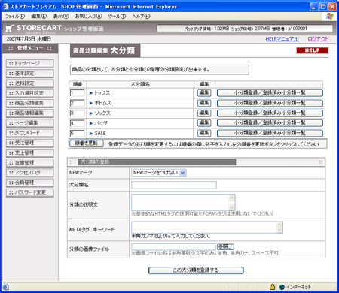This screenshot has height=293, width=339.
Task: Open the 表示 menu
Action: tap(61, 17)
